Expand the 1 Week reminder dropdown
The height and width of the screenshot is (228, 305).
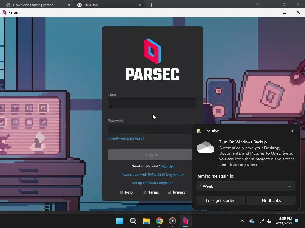[246, 186]
